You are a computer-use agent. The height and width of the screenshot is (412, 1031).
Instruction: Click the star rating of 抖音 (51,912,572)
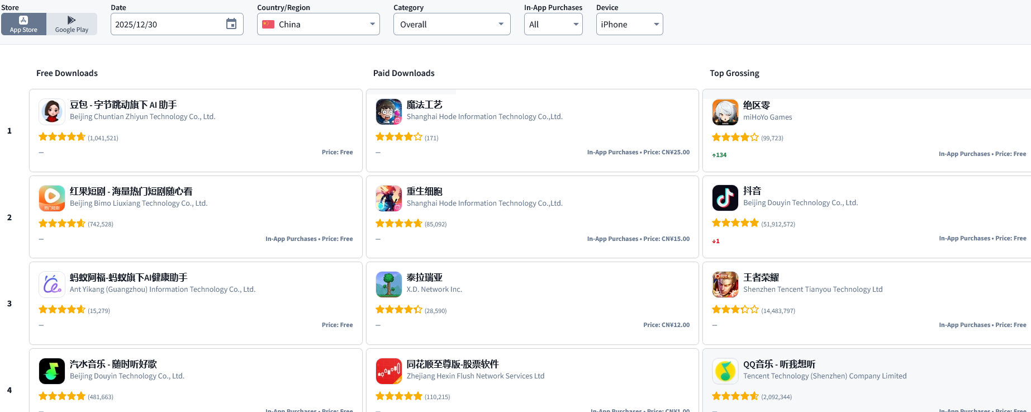pos(735,223)
